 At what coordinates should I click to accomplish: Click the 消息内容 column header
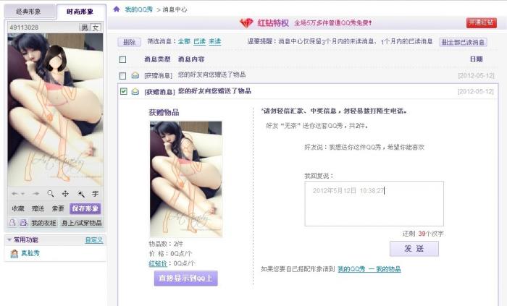191,59
